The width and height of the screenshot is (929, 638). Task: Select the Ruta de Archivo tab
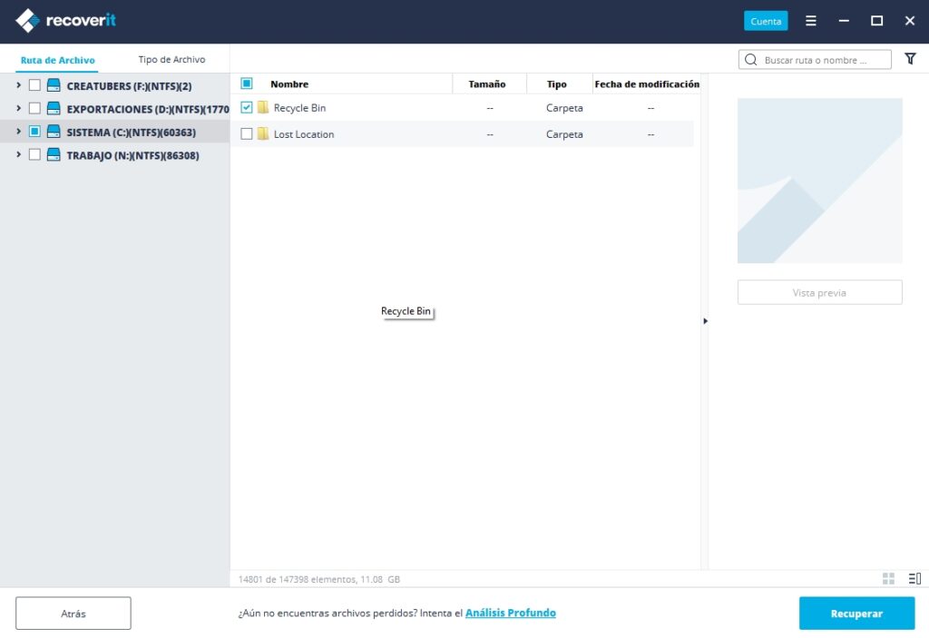[58, 61]
